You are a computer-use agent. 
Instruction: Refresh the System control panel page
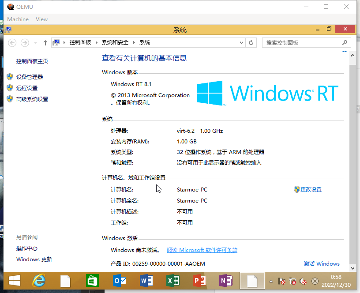(251, 43)
